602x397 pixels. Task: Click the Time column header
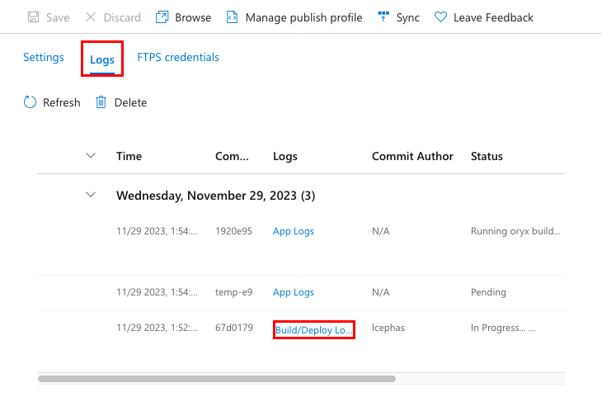[x=129, y=156]
